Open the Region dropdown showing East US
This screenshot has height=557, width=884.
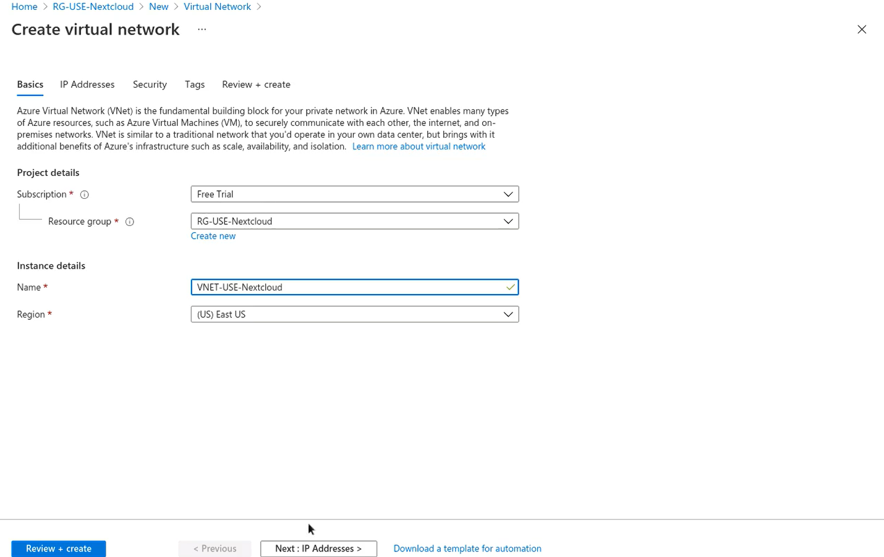click(355, 314)
